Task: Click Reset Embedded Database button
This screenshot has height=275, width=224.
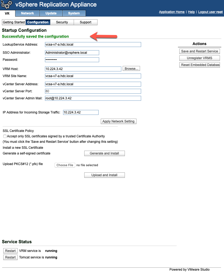Action: click(x=200, y=65)
